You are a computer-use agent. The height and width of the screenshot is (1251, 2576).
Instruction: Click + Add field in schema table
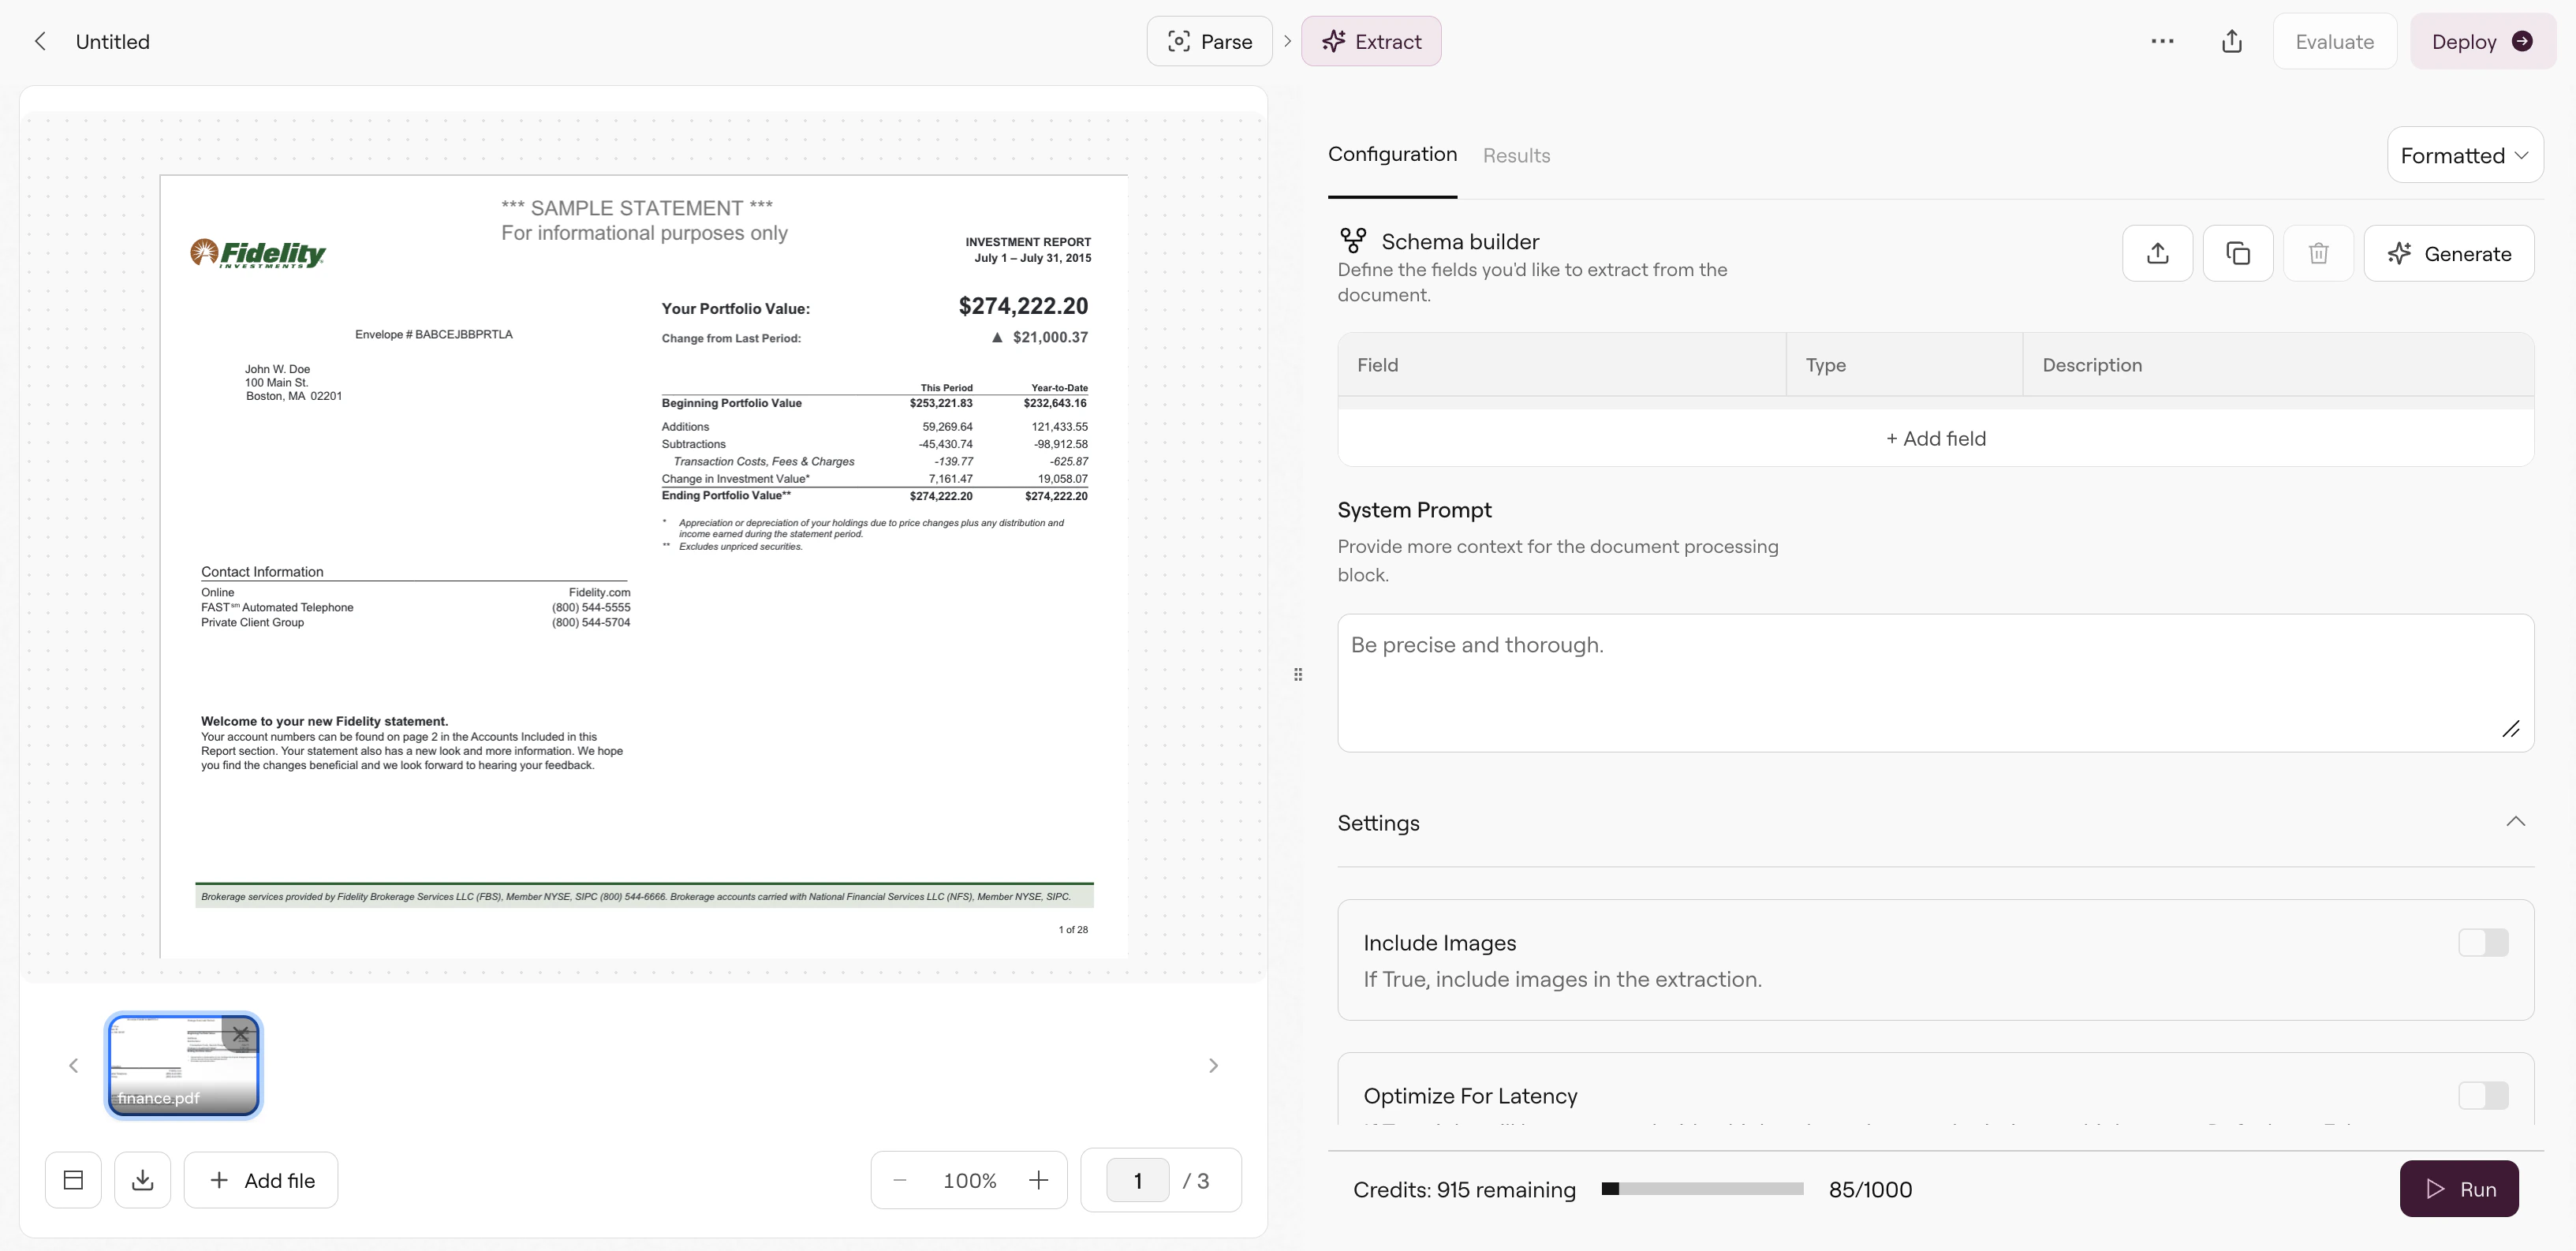(1935, 438)
